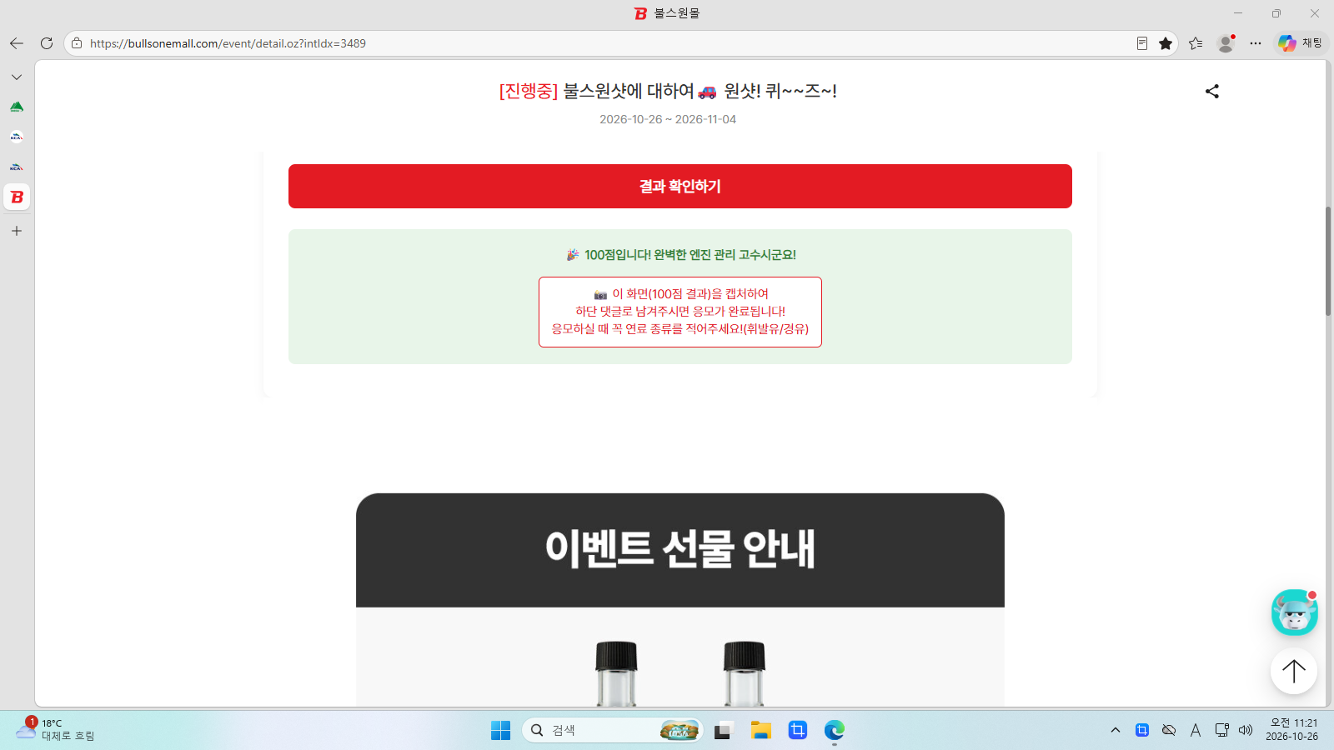Open browser settings and more menu
Screen dimensions: 1334x750
1256,43
